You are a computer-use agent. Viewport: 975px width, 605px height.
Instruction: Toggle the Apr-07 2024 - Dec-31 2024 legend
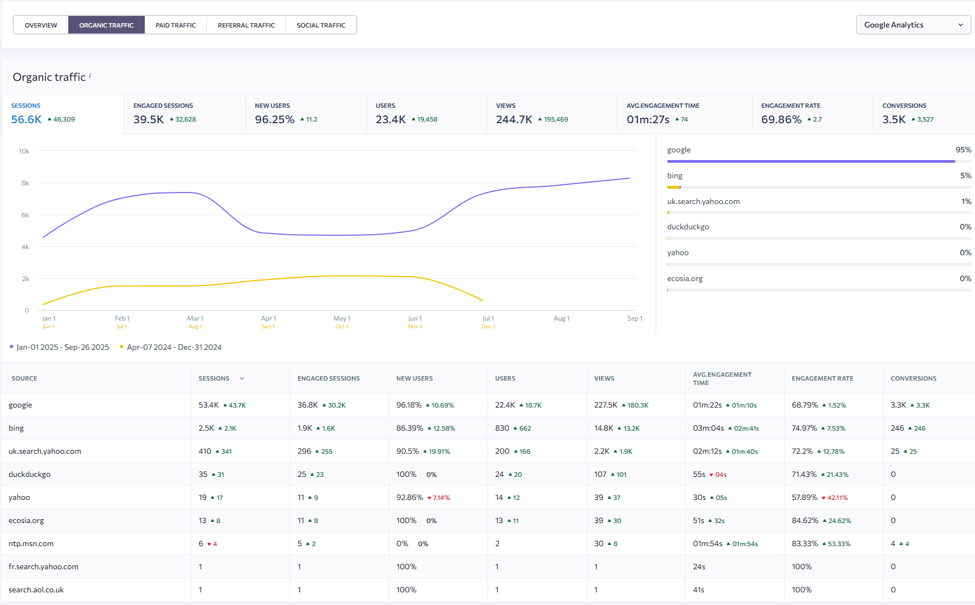[171, 347]
